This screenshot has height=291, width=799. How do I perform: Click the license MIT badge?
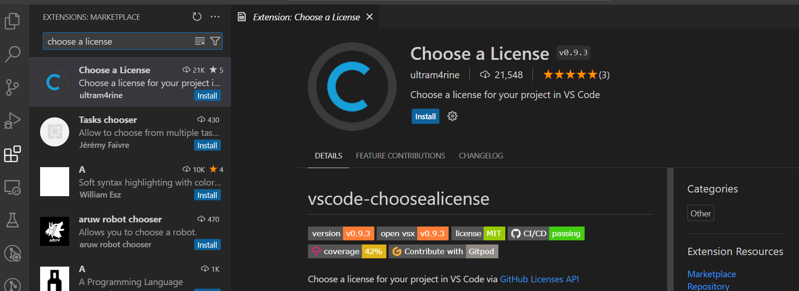click(478, 233)
